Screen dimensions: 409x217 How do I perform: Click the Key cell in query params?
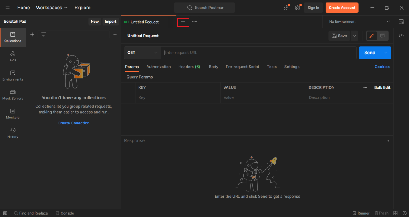click(x=178, y=98)
